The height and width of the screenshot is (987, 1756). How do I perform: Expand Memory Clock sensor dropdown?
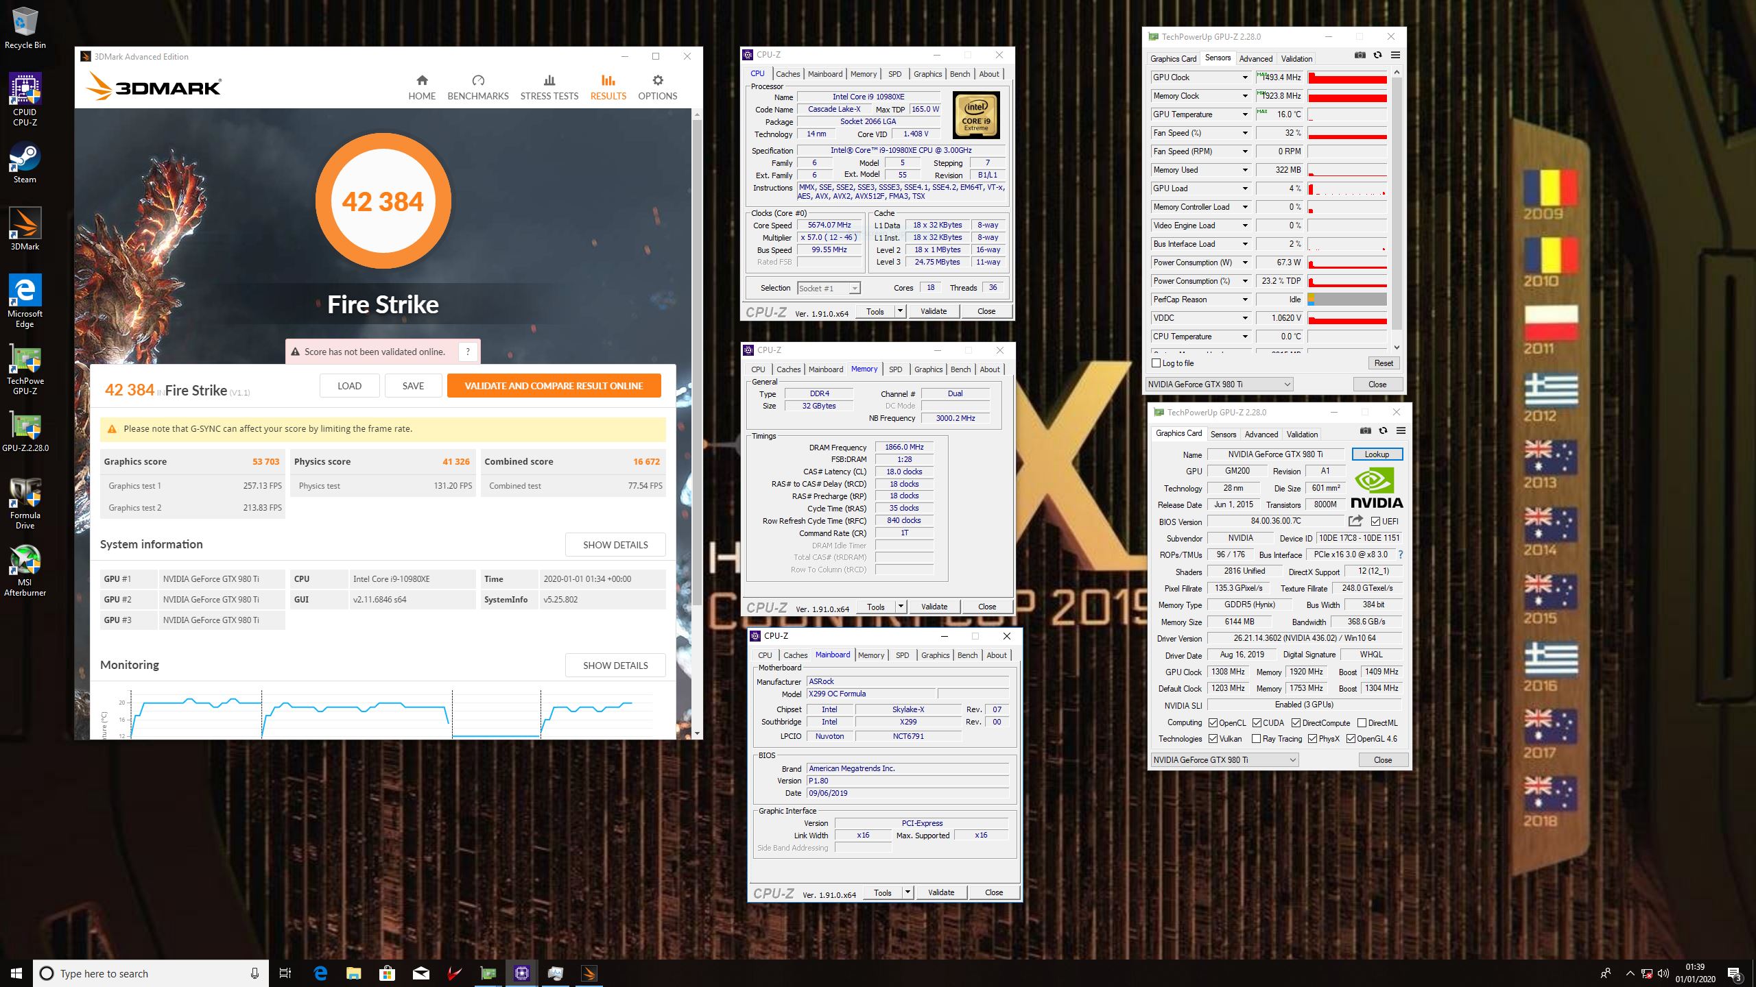pyautogui.click(x=1245, y=96)
